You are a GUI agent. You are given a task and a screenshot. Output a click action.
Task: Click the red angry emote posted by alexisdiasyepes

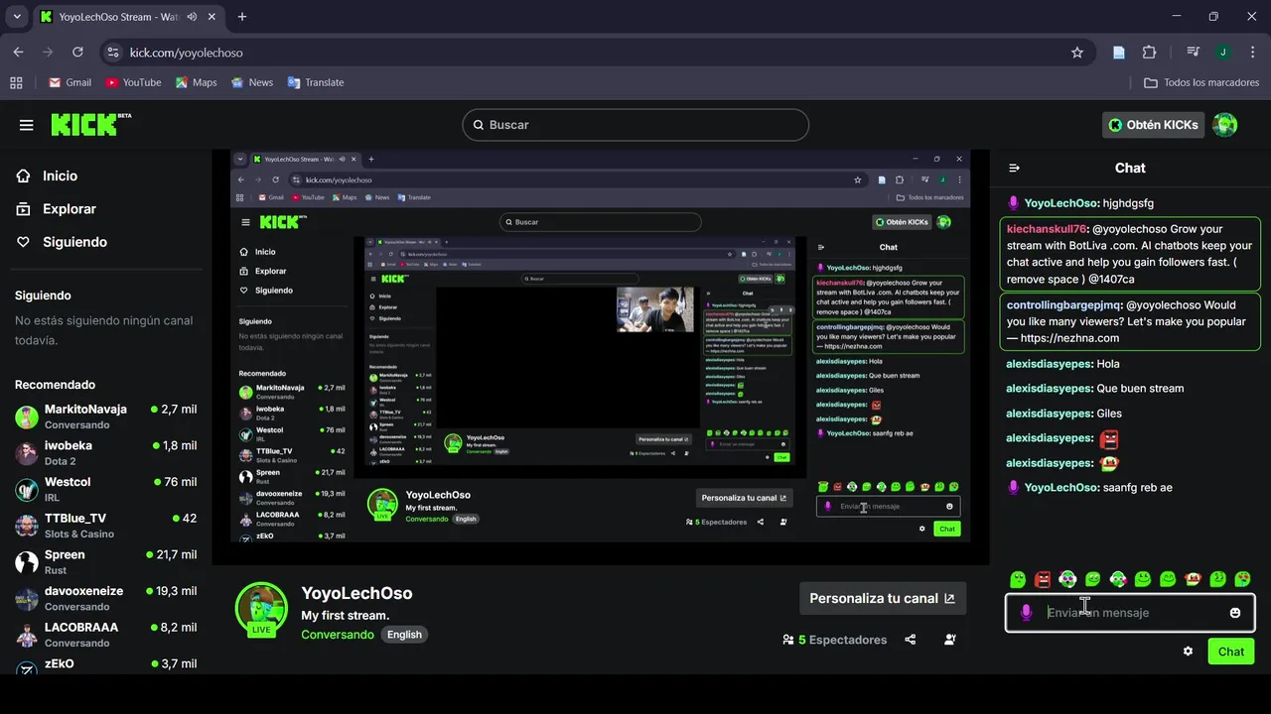click(1109, 438)
